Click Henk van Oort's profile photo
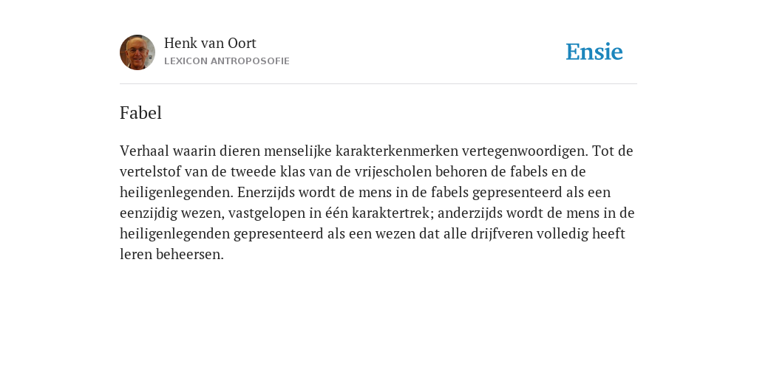757x378 pixels. [138, 52]
